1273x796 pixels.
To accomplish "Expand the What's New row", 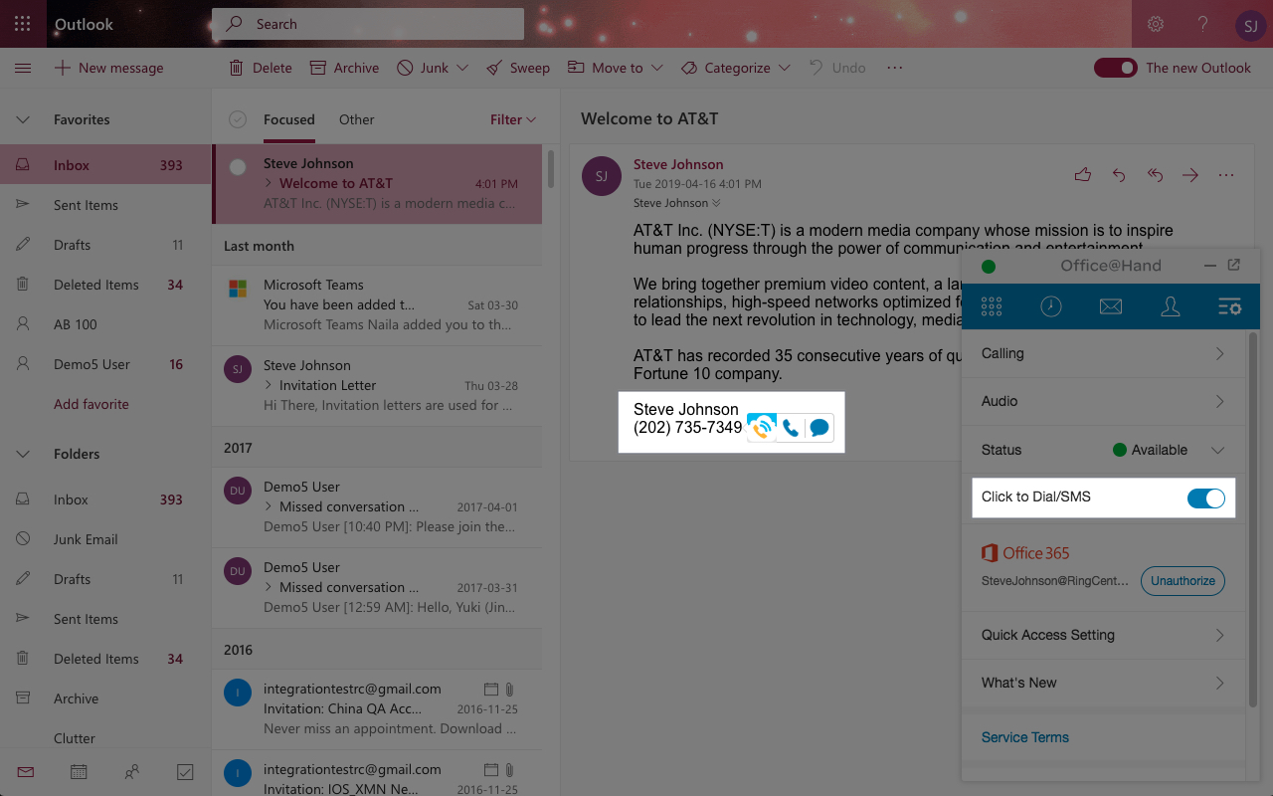I will tap(1104, 683).
